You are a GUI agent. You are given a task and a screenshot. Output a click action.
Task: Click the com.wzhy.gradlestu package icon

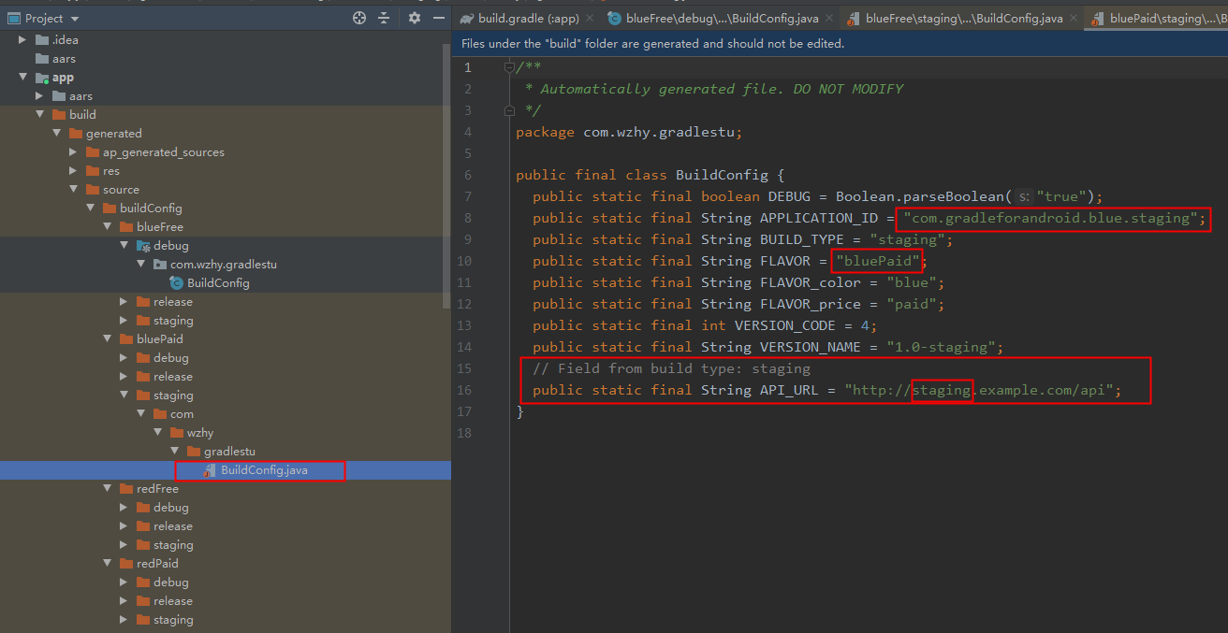pos(160,264)
